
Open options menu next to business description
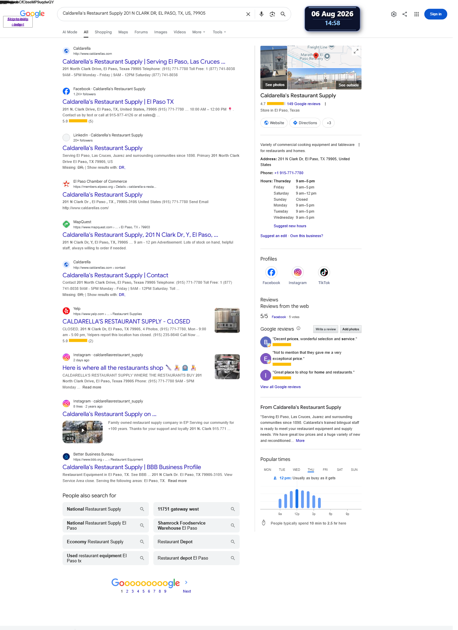(359, 145)
